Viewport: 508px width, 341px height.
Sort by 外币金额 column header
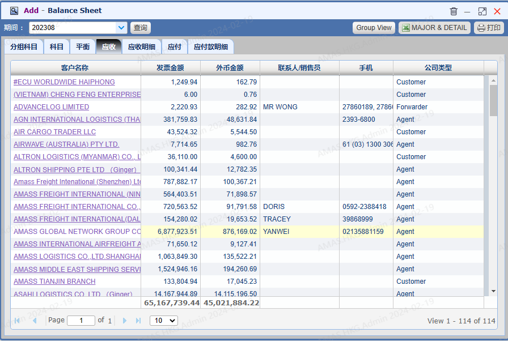pyautogui.click(x=230, y=67)
